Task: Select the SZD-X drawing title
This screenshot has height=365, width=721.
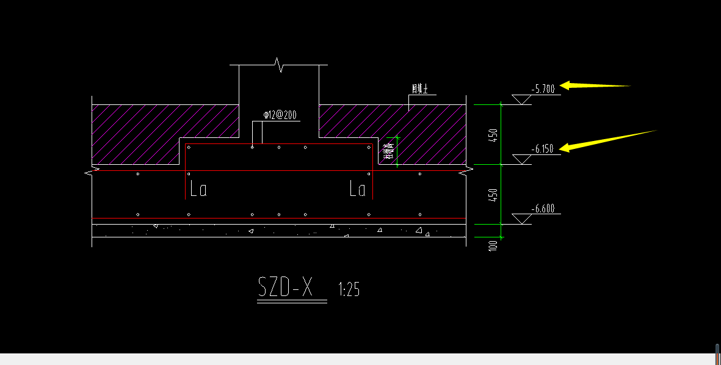Action: pos(286,287)
